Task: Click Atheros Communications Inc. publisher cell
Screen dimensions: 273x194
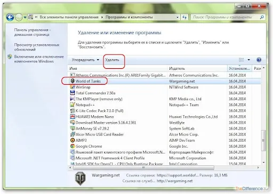Action: click(x=194, y=75)
